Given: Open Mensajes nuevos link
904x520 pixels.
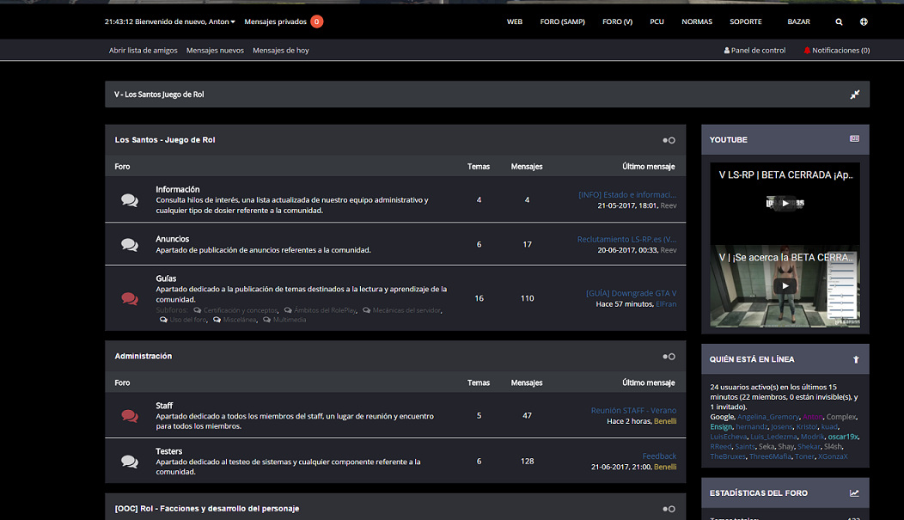Looking at the screenshot, I should click(215, 51).
